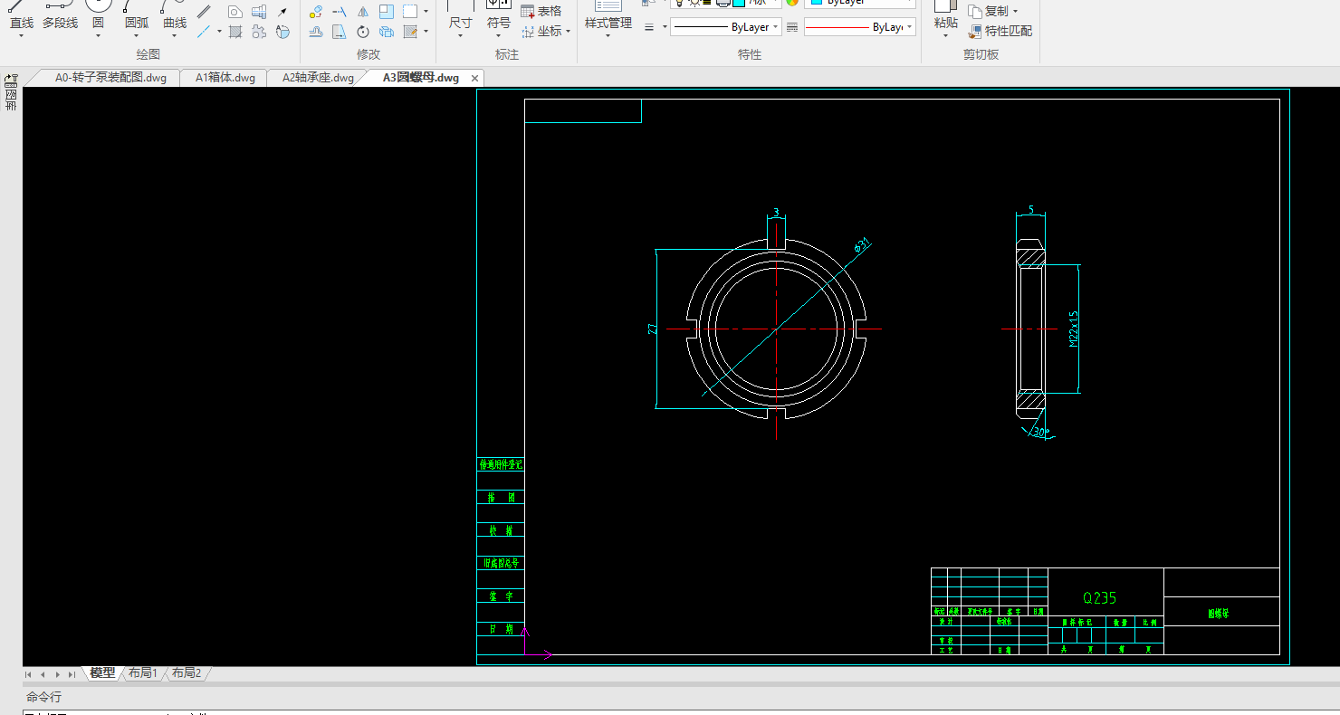The image size is (1340, 715).
Task: Choose the 圆弧 (Arc) tool
Action: click(x=137, y=22)
